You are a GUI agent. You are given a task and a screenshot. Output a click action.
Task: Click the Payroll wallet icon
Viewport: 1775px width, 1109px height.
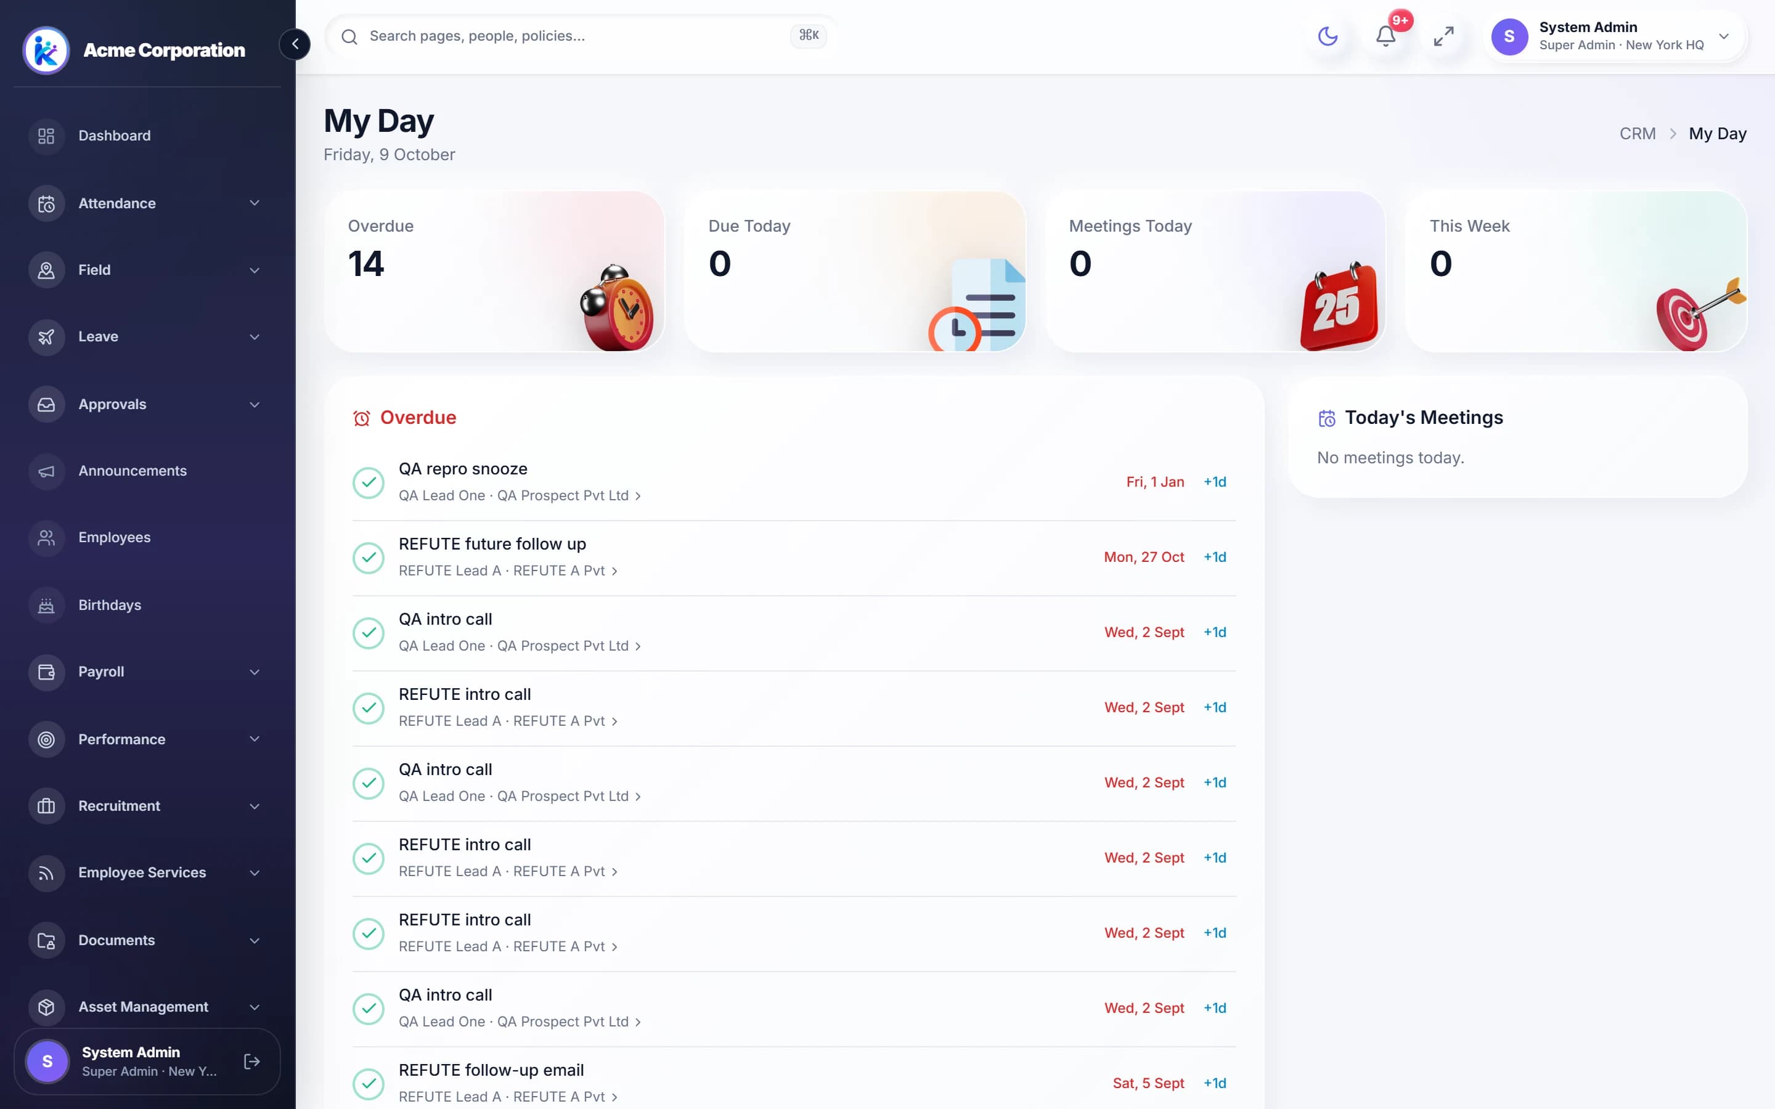pyautogui.click(x=46, y=672)
